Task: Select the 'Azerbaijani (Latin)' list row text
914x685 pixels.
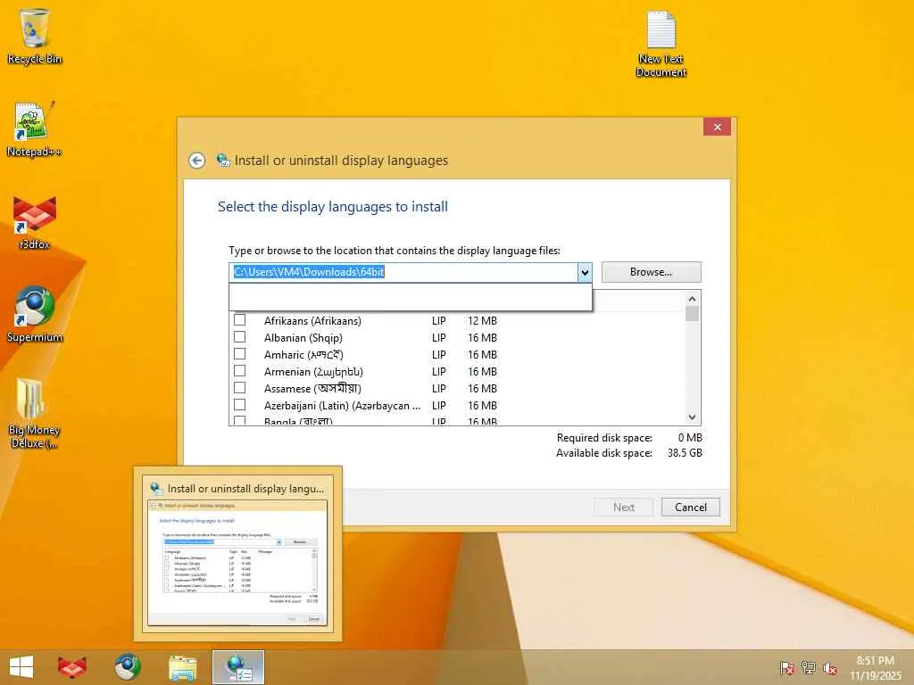Action: click(342, 406)
